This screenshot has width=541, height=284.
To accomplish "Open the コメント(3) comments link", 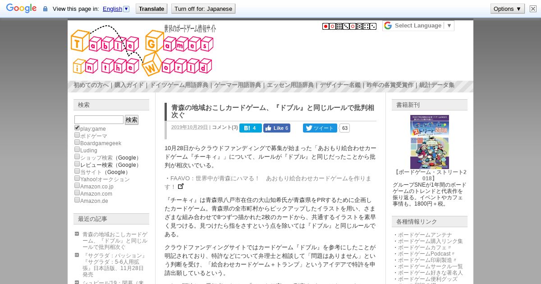I will click(225, 128).
